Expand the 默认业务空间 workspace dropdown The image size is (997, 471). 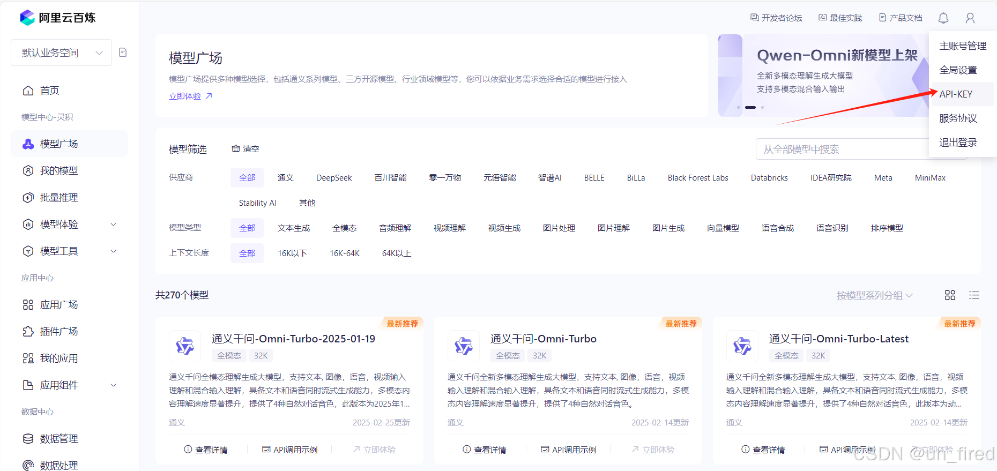(61, 53)
